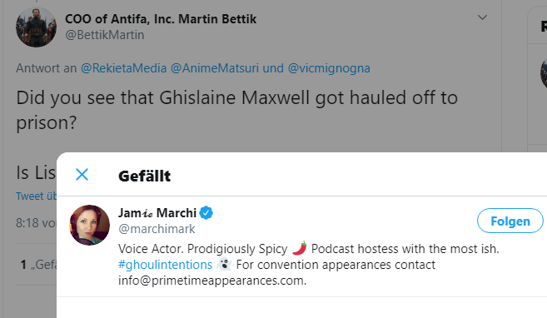
Task: Open the #ghoulintentions hashtag
Action: (x=165, y=265)
